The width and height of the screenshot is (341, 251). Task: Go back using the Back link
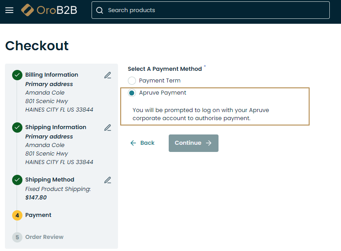click(x=142, y=143)
